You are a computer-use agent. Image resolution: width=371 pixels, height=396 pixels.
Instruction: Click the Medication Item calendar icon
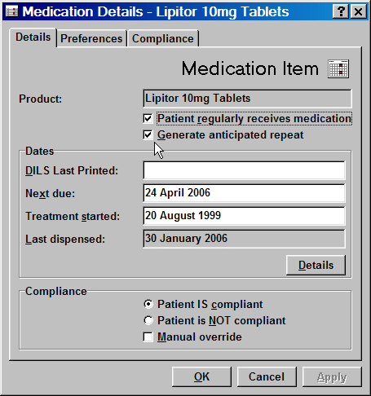[338, 68]
